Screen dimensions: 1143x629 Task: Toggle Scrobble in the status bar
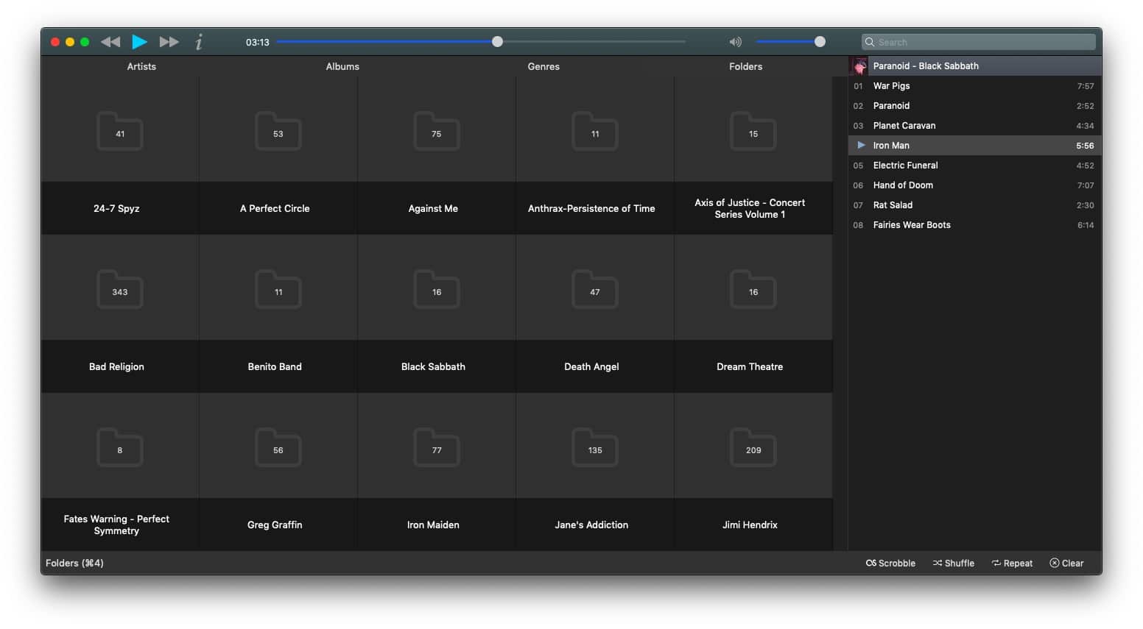point(890,564)
